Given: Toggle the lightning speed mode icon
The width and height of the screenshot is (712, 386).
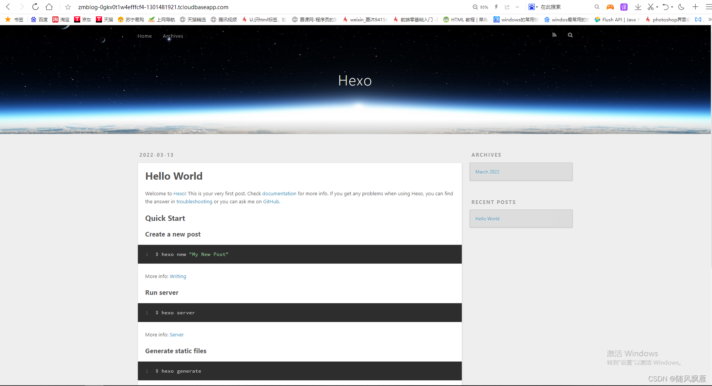Looking at the screenshot, I should tap(496, 7).
